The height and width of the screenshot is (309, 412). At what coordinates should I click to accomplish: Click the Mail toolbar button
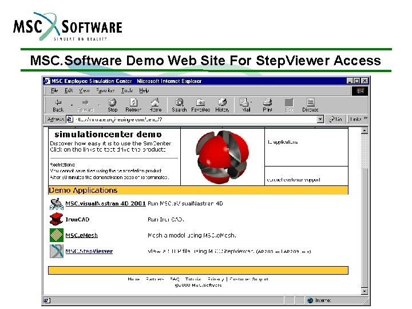click(245, 105)
